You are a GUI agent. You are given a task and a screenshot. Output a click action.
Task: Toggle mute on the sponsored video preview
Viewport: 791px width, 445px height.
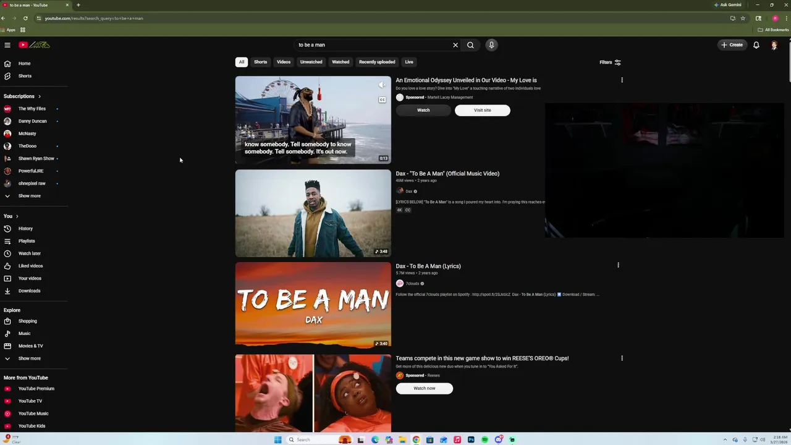(x=382, y=85)
